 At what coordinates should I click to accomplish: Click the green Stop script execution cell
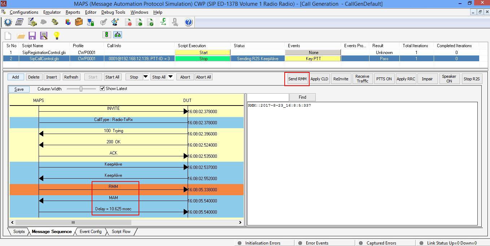coord(203,58)
